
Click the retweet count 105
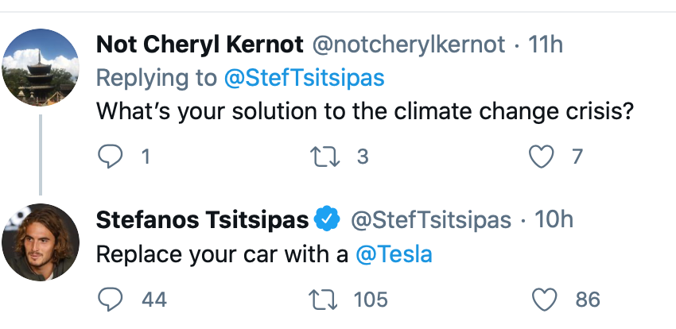[x=371, y=300]
